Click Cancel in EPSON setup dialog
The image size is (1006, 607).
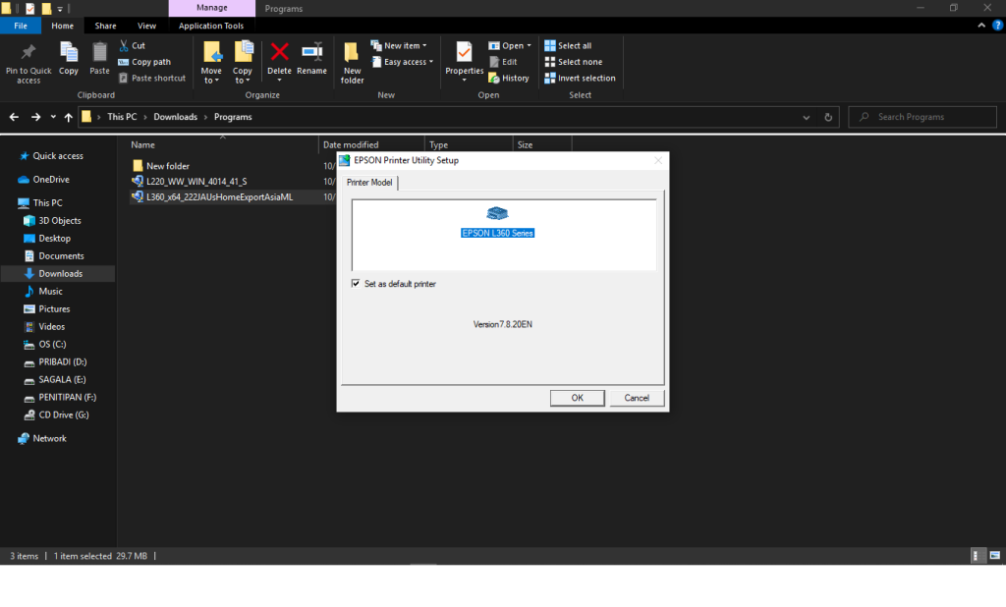pos(637,398)
